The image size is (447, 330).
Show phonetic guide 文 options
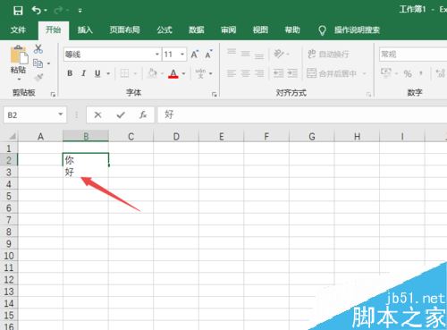pos(200,73)
